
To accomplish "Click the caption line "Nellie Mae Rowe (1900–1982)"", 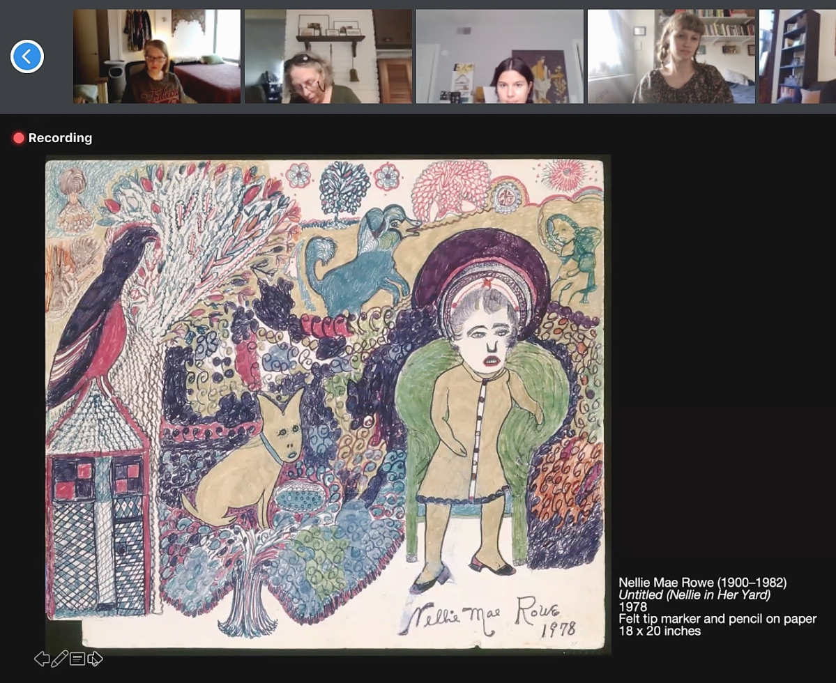I will pyautogui.click(x=703, y=583).
